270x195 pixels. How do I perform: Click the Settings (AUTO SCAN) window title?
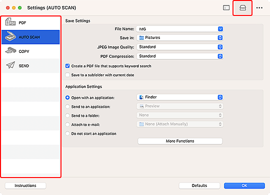51,8
